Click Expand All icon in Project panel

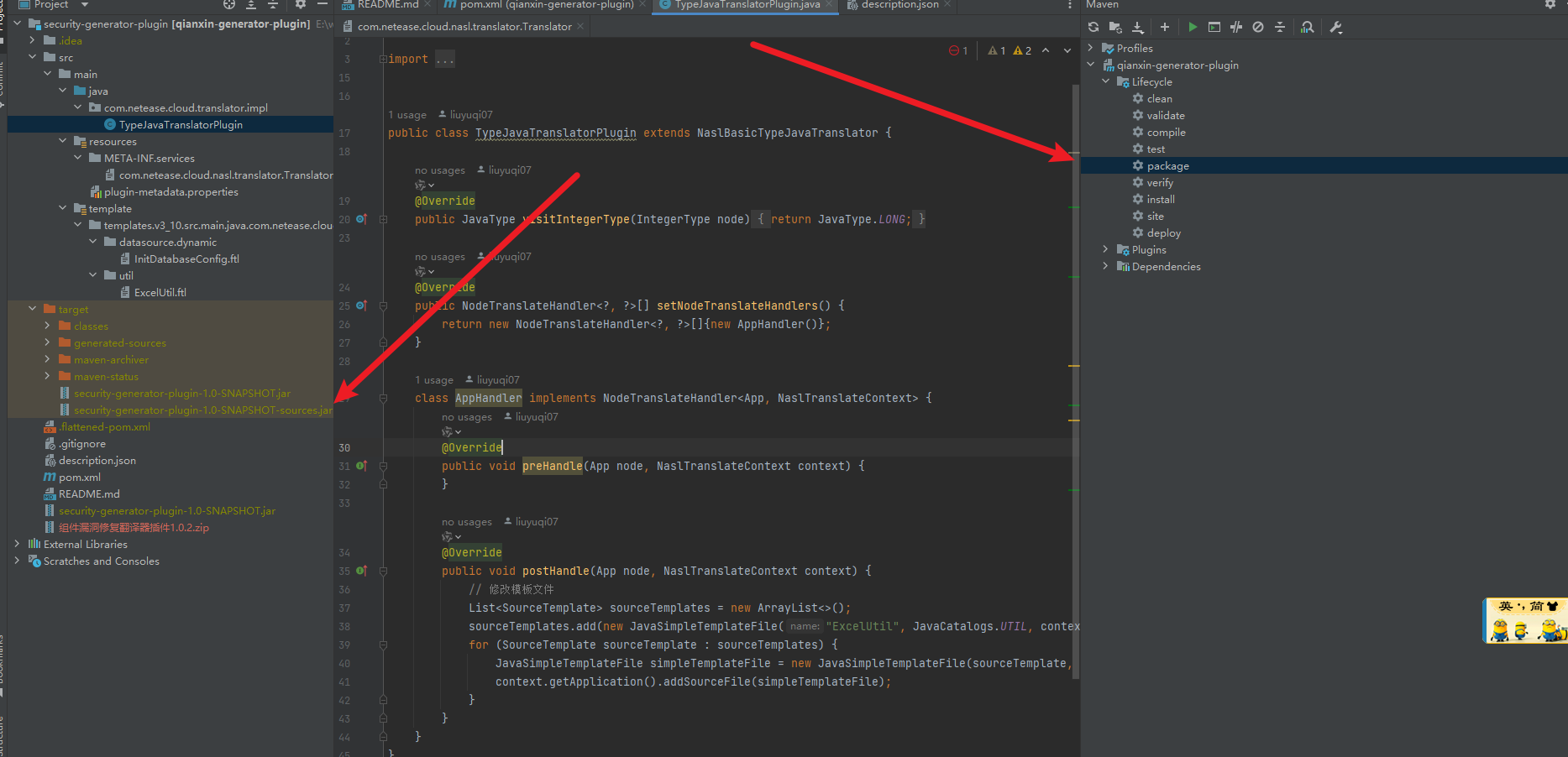click(x=250, y=4)
